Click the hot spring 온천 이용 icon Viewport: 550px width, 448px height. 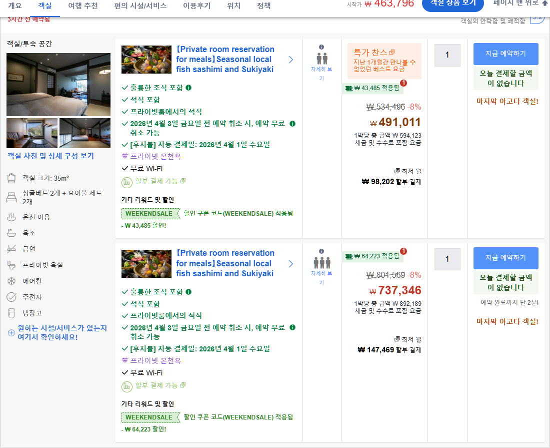[x=11, y=217]
